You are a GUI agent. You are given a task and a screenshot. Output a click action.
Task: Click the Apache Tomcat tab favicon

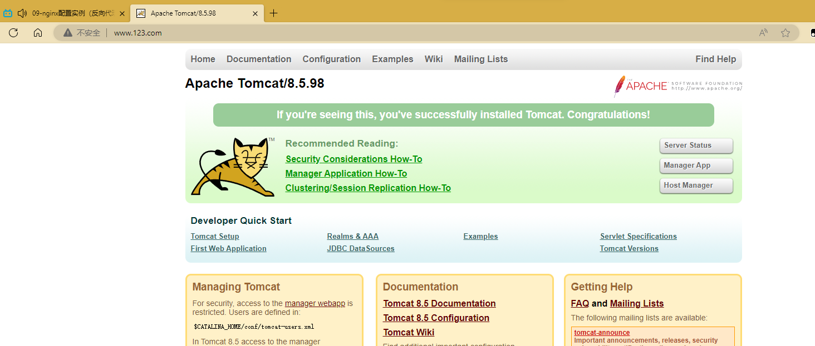point(141,13)
